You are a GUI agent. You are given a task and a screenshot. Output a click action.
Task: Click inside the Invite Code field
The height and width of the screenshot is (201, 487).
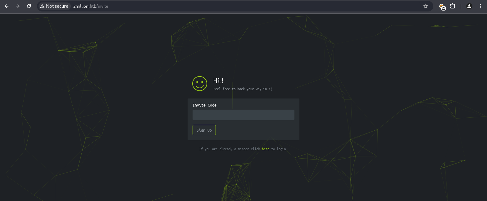point(243,115)
